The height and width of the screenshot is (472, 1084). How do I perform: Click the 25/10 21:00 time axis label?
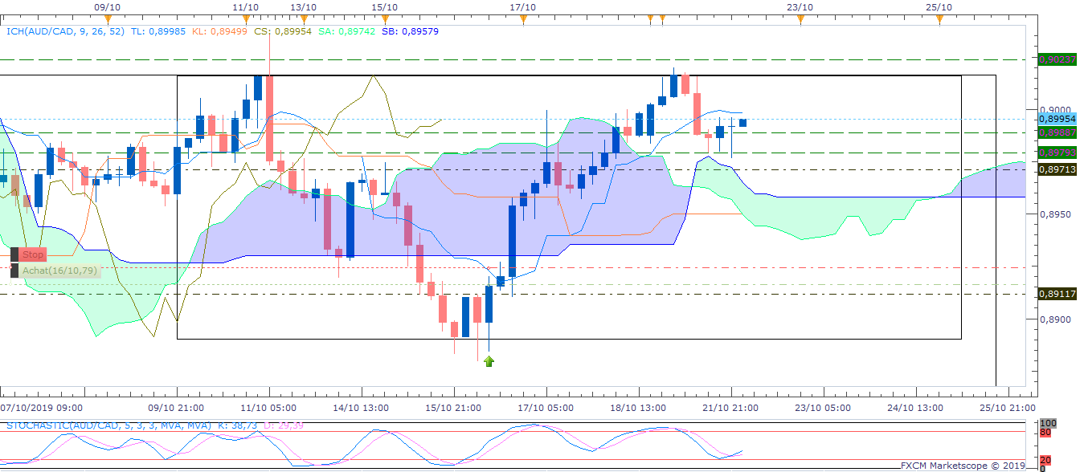[x=1008, y=407]
